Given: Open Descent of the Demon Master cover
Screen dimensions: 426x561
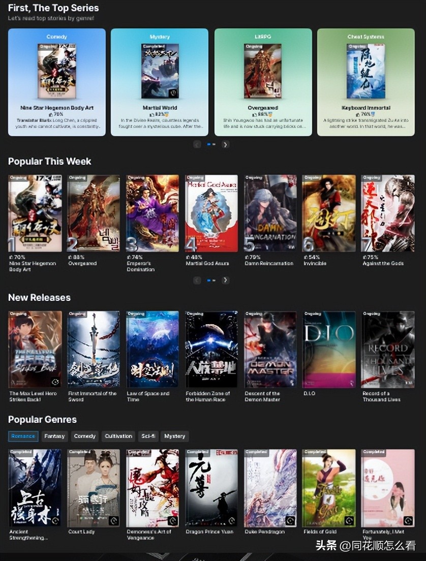Looking at the screenshot, I should coord(270,350).
